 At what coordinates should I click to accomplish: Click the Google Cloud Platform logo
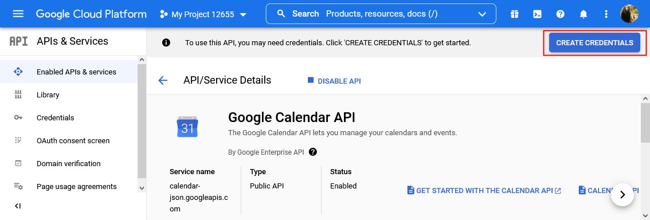[91, 14]
